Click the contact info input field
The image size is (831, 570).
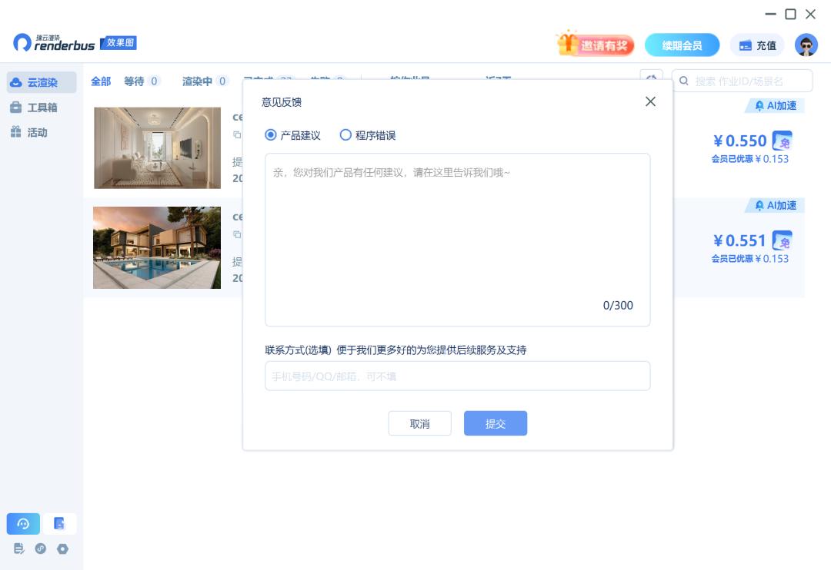point(458,376)
